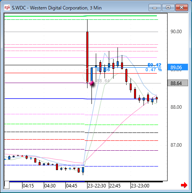192x193 pixels.
Task: Click the 04:30 time axis label
Action: tap(50, 186)
